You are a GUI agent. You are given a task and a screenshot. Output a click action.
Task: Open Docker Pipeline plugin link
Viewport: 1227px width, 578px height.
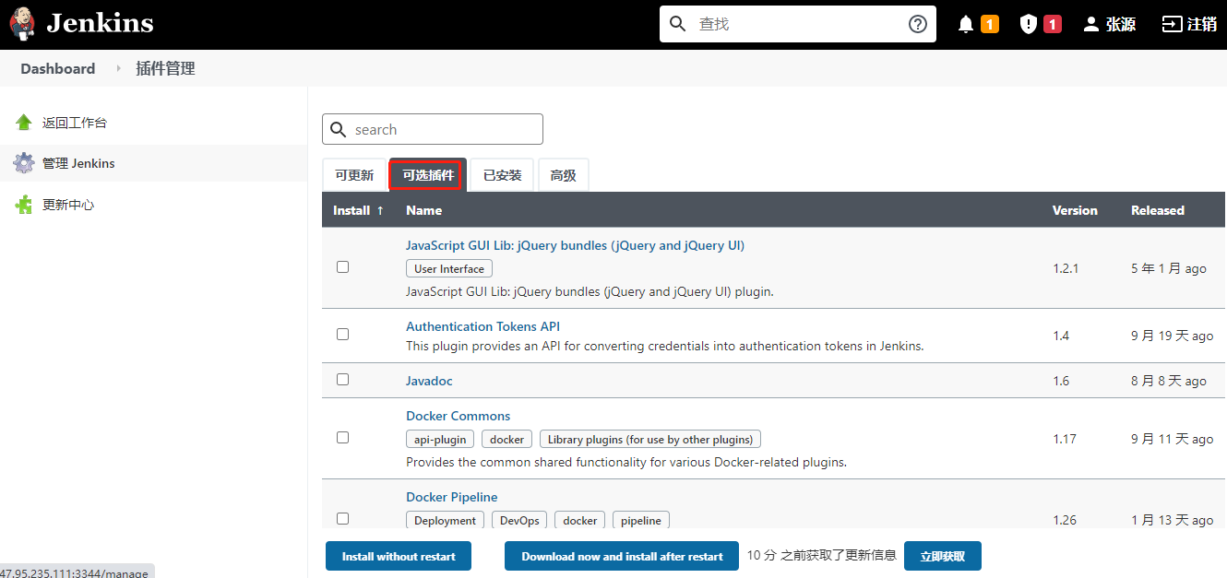[x=451, y=497]
